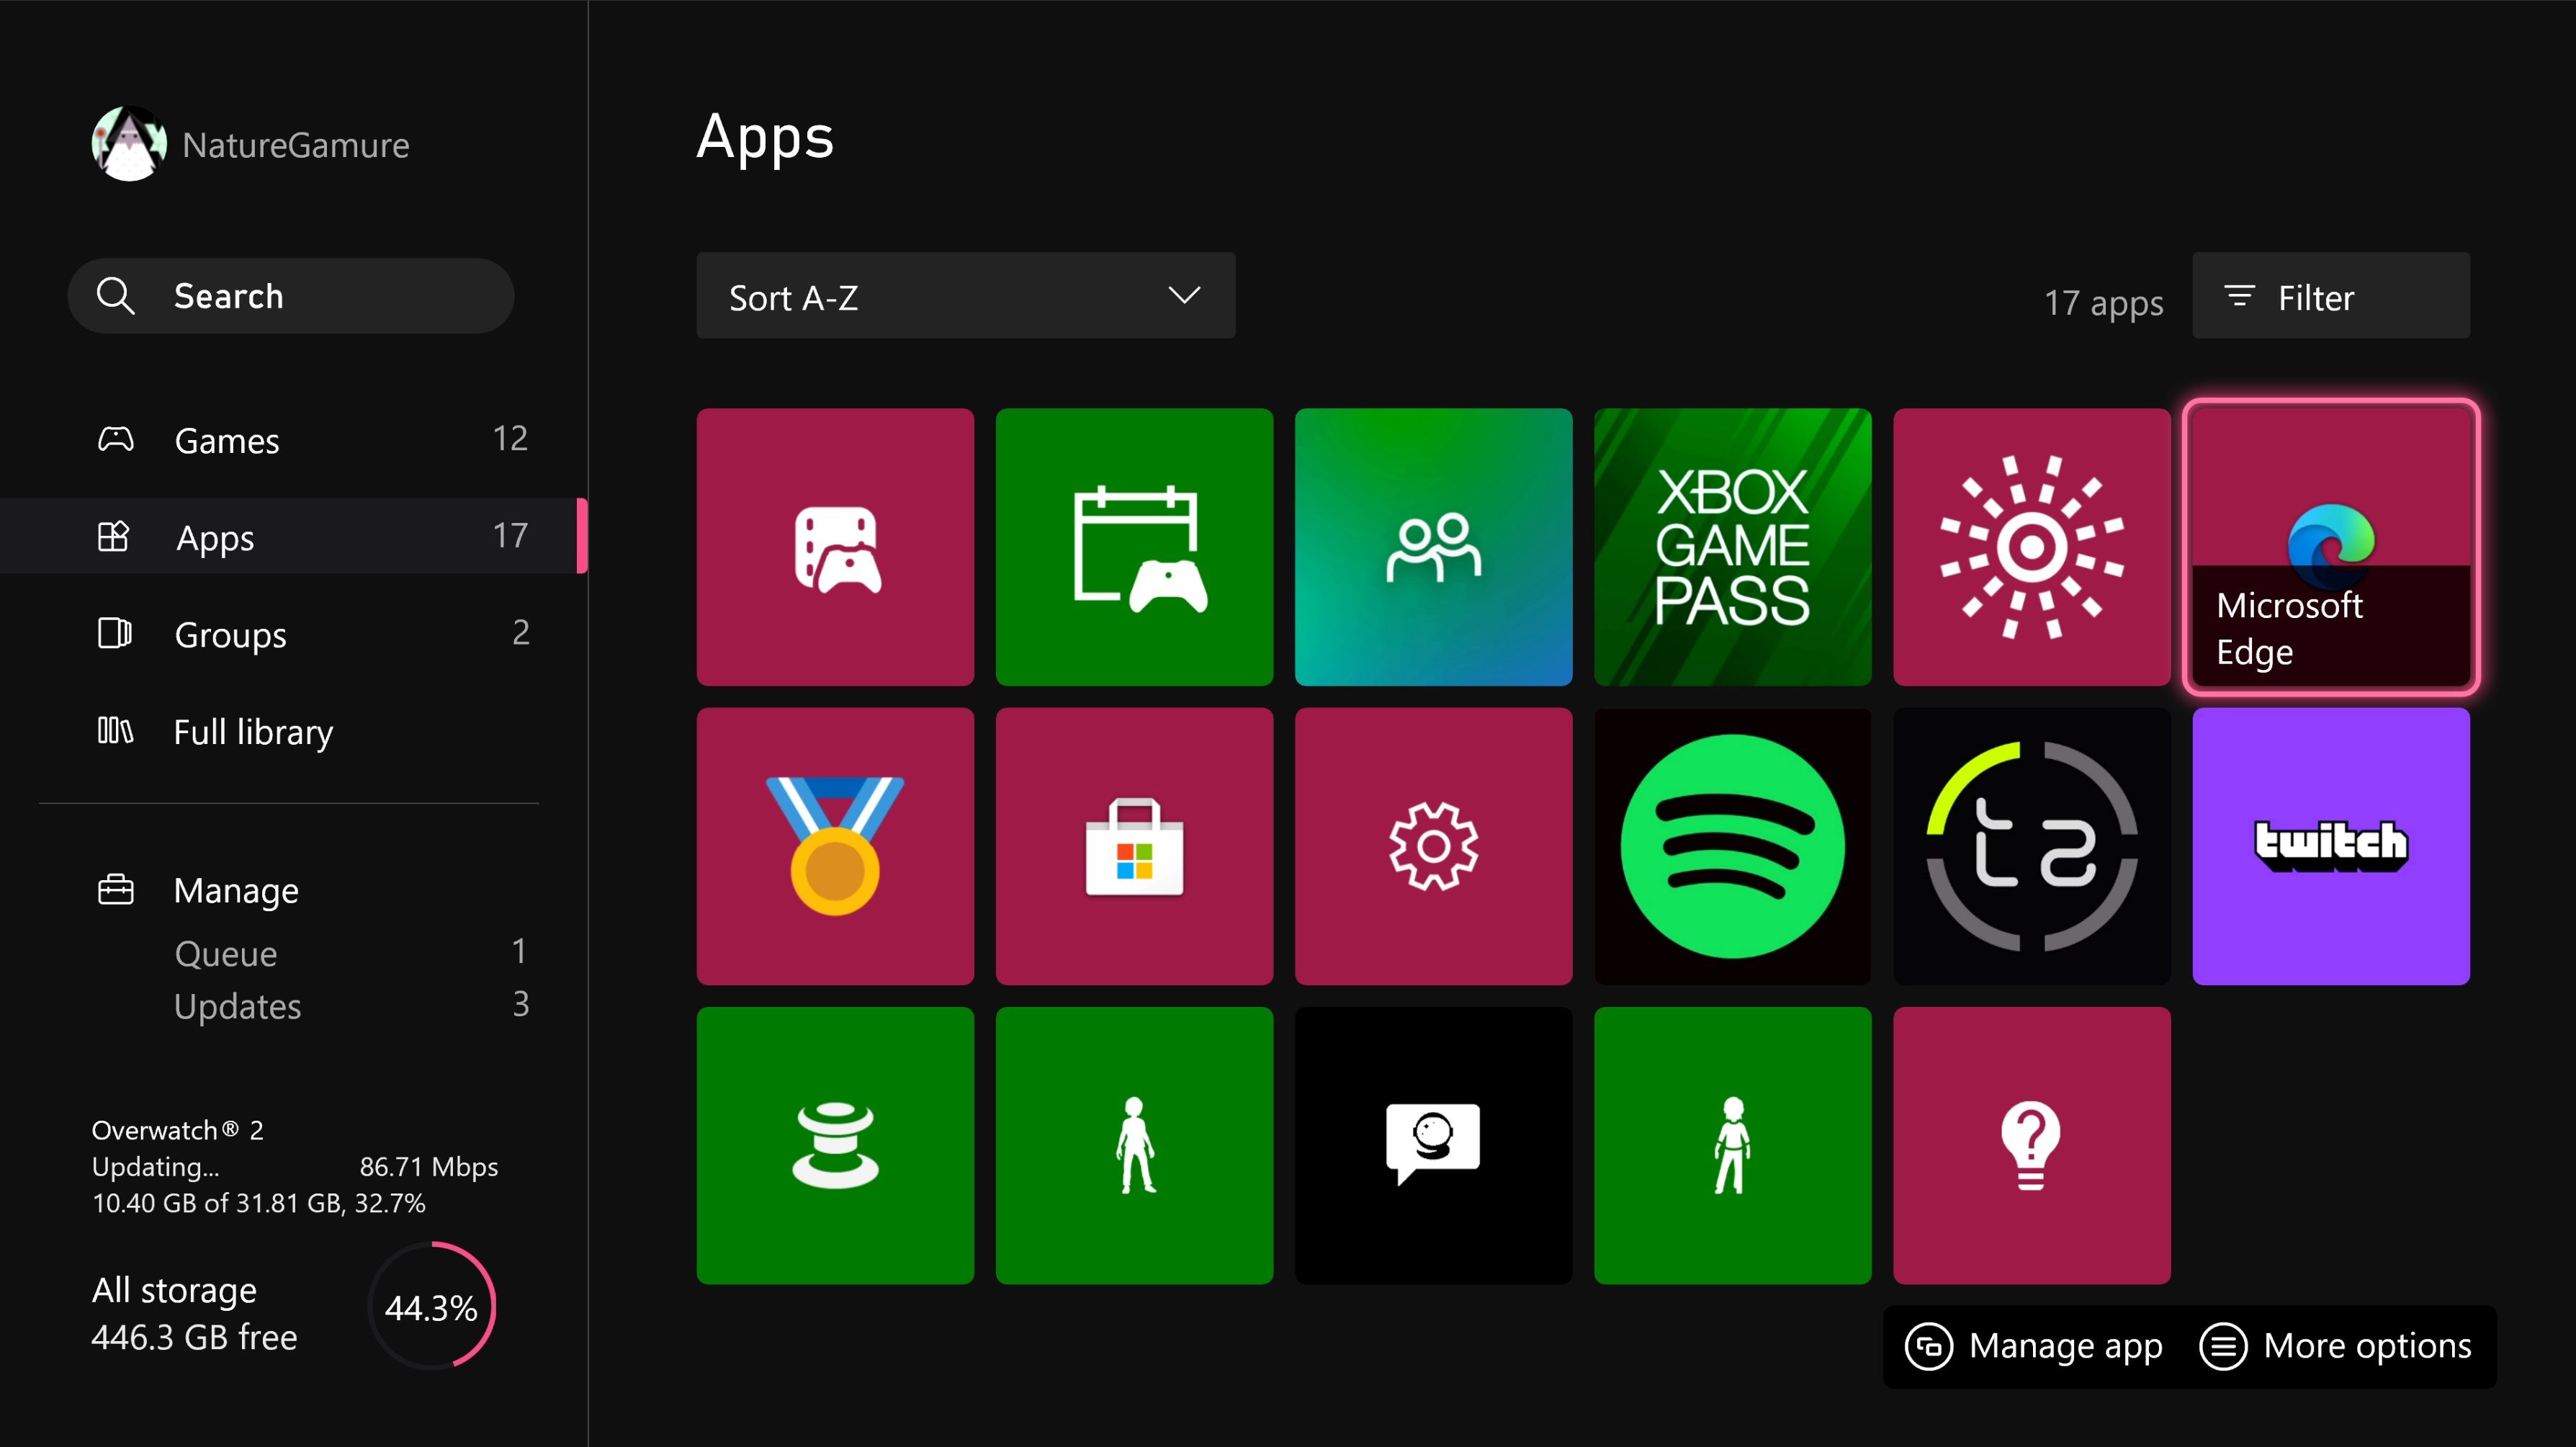
Task: Open the Rewards medal tile
Action: pyautogui.click(x=834, y=845)
